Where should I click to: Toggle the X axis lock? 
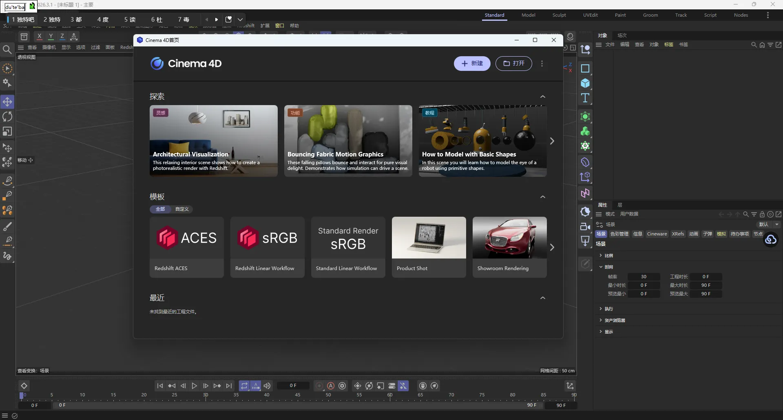point(40,37)
